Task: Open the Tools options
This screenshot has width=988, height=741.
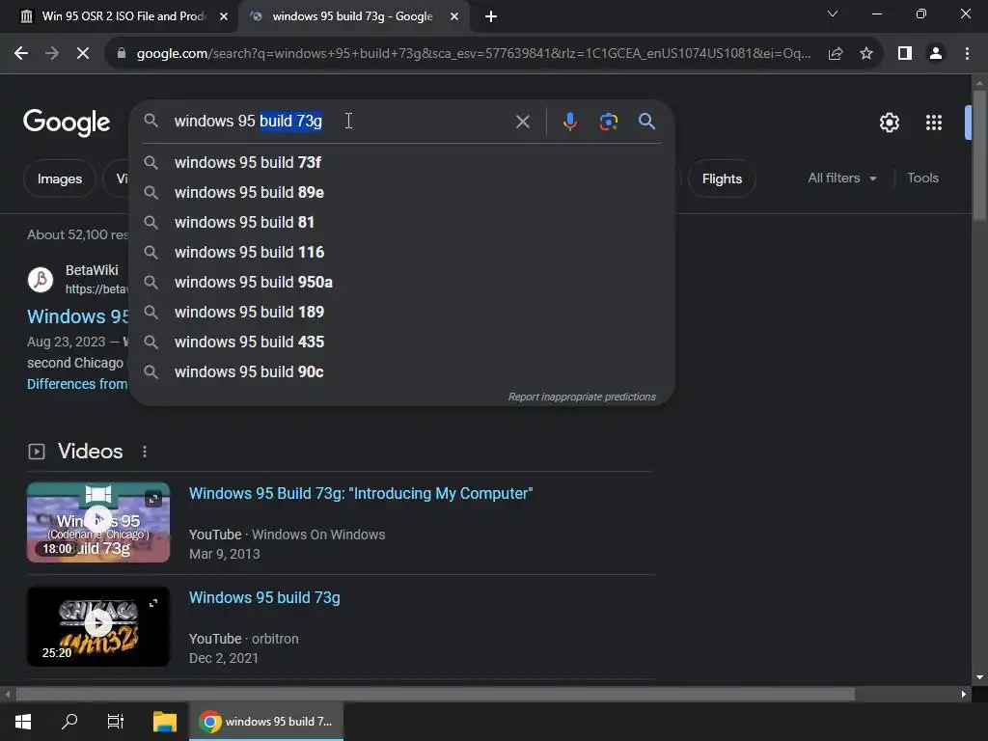Action: point(922,178)
